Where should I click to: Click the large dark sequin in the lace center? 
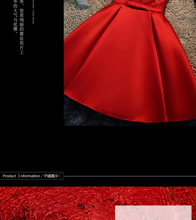pos(82,206)
